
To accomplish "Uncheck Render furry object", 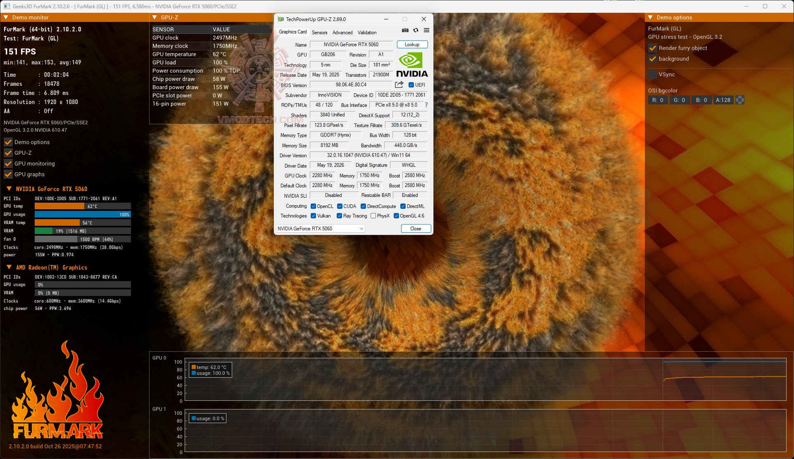I will 653,48.
